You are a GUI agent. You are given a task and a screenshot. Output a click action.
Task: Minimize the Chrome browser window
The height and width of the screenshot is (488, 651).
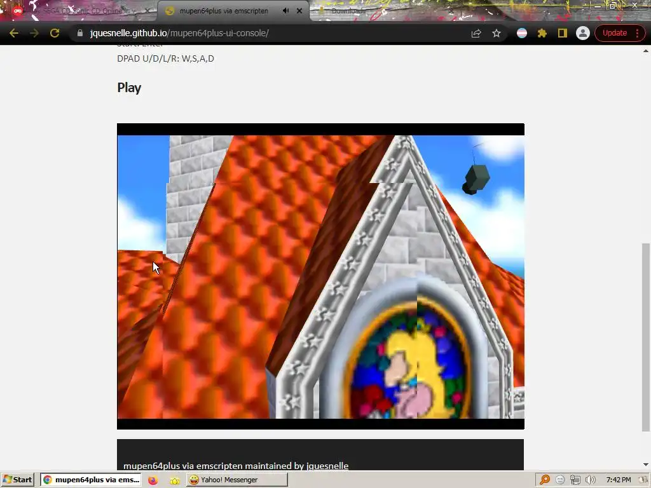[x=597, y=6]
